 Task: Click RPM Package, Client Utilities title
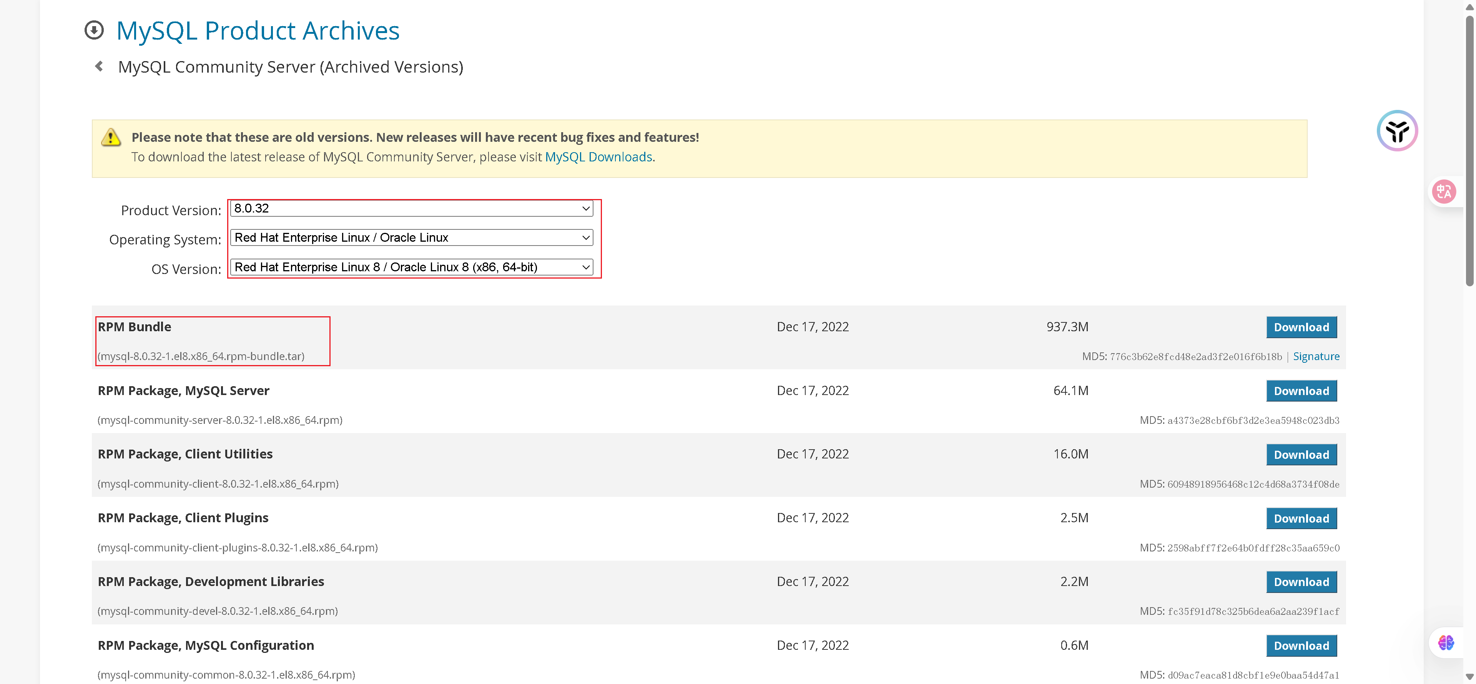pos(185,454)
